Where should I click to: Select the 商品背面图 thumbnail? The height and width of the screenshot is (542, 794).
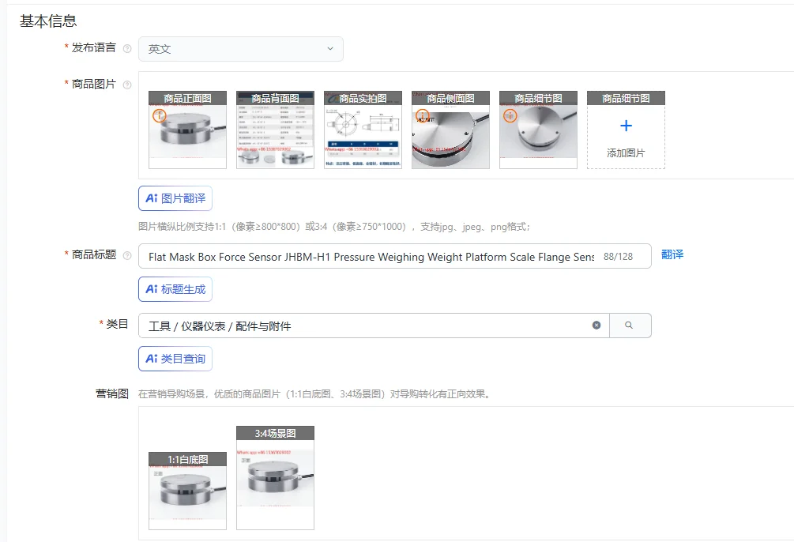pyautogui.click(x=275, y=130)
